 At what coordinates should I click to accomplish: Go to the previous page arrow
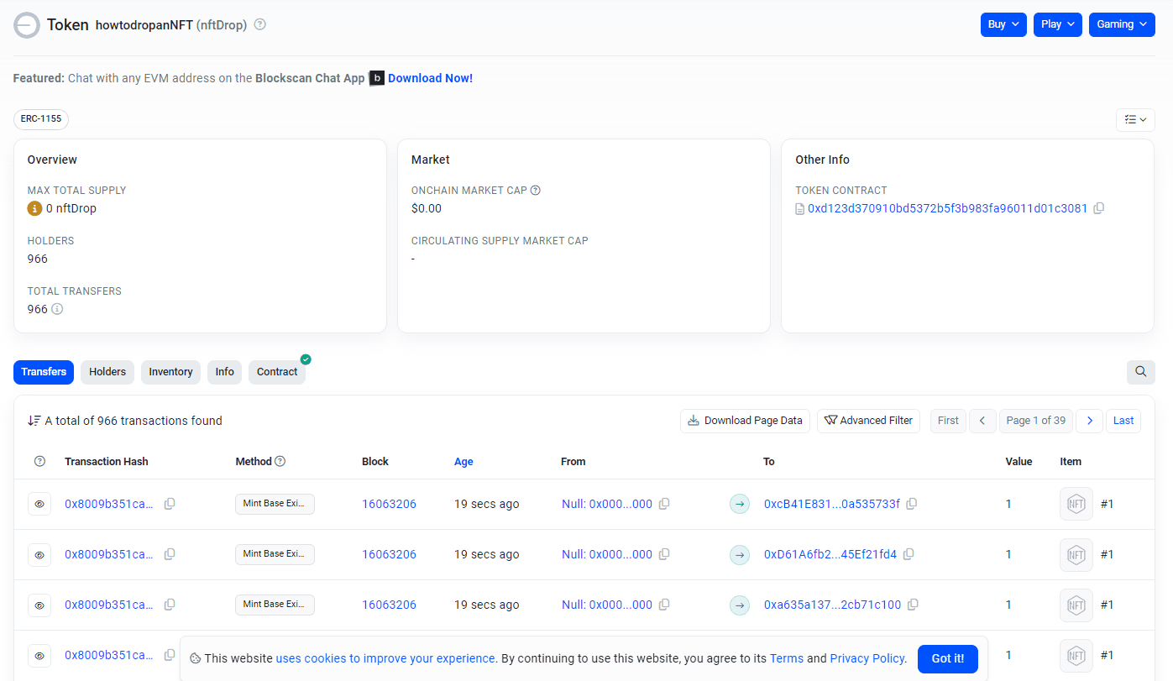[x=982, y=421]
